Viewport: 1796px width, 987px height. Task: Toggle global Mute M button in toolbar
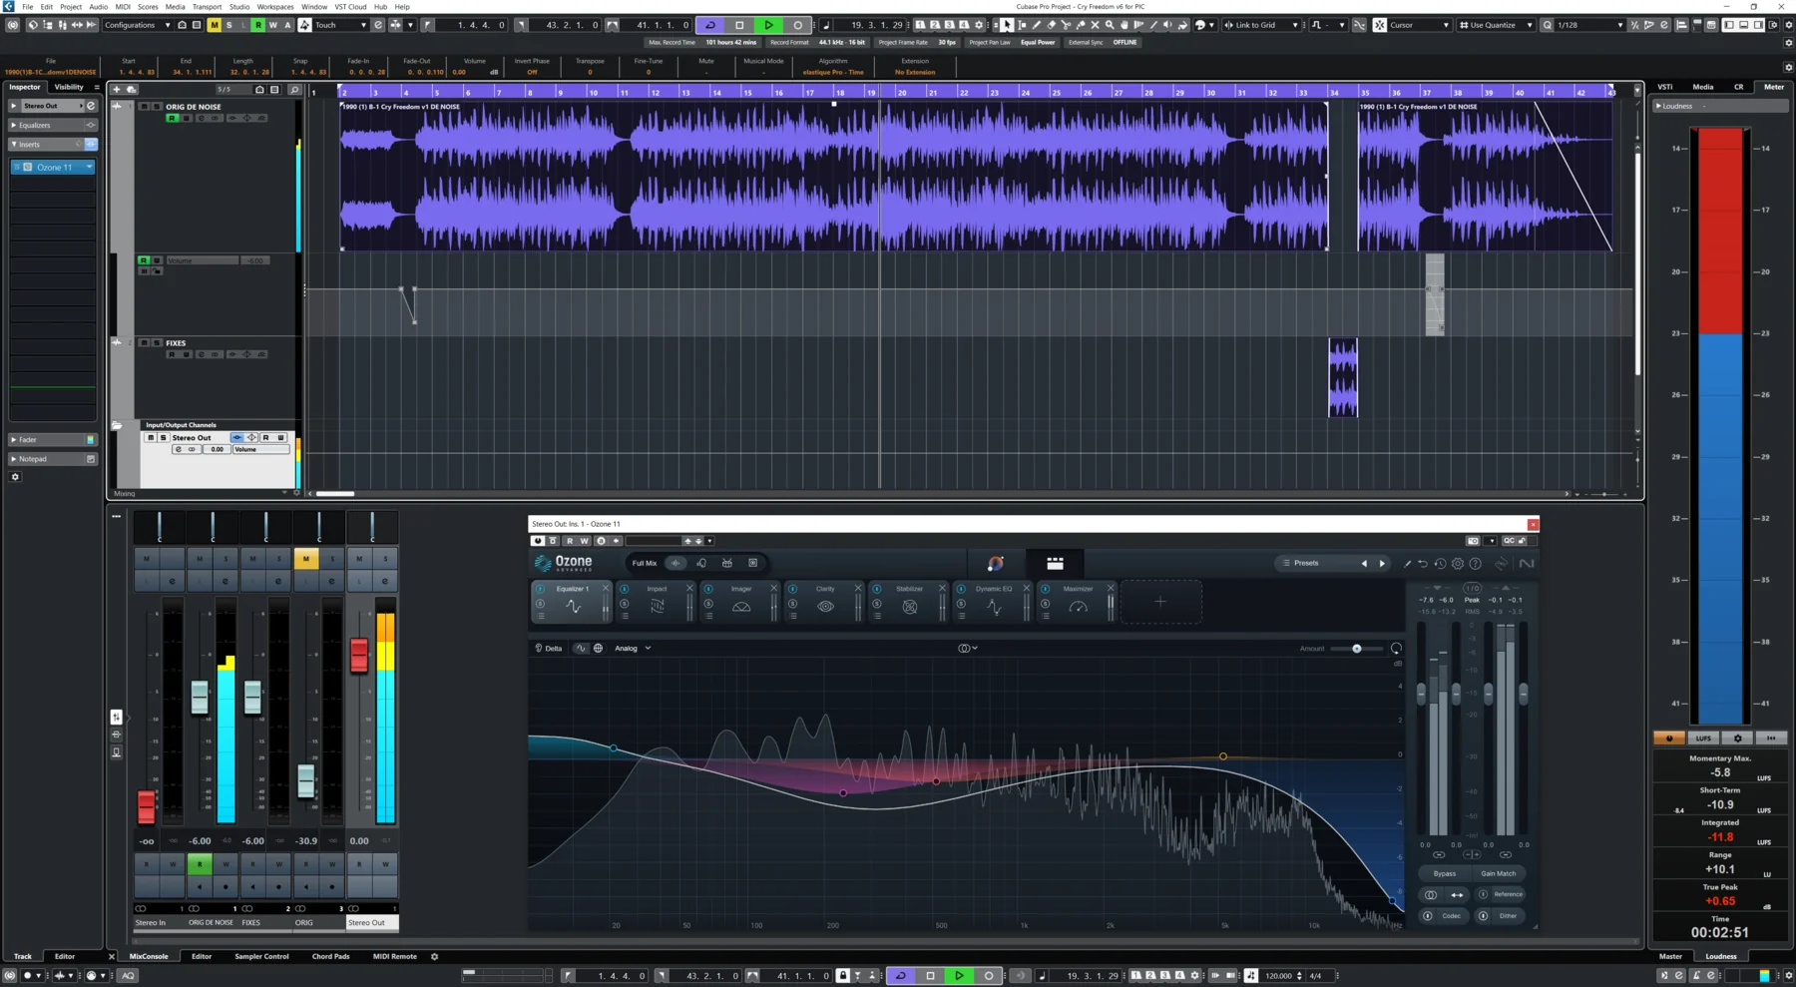tap(215, 25)
